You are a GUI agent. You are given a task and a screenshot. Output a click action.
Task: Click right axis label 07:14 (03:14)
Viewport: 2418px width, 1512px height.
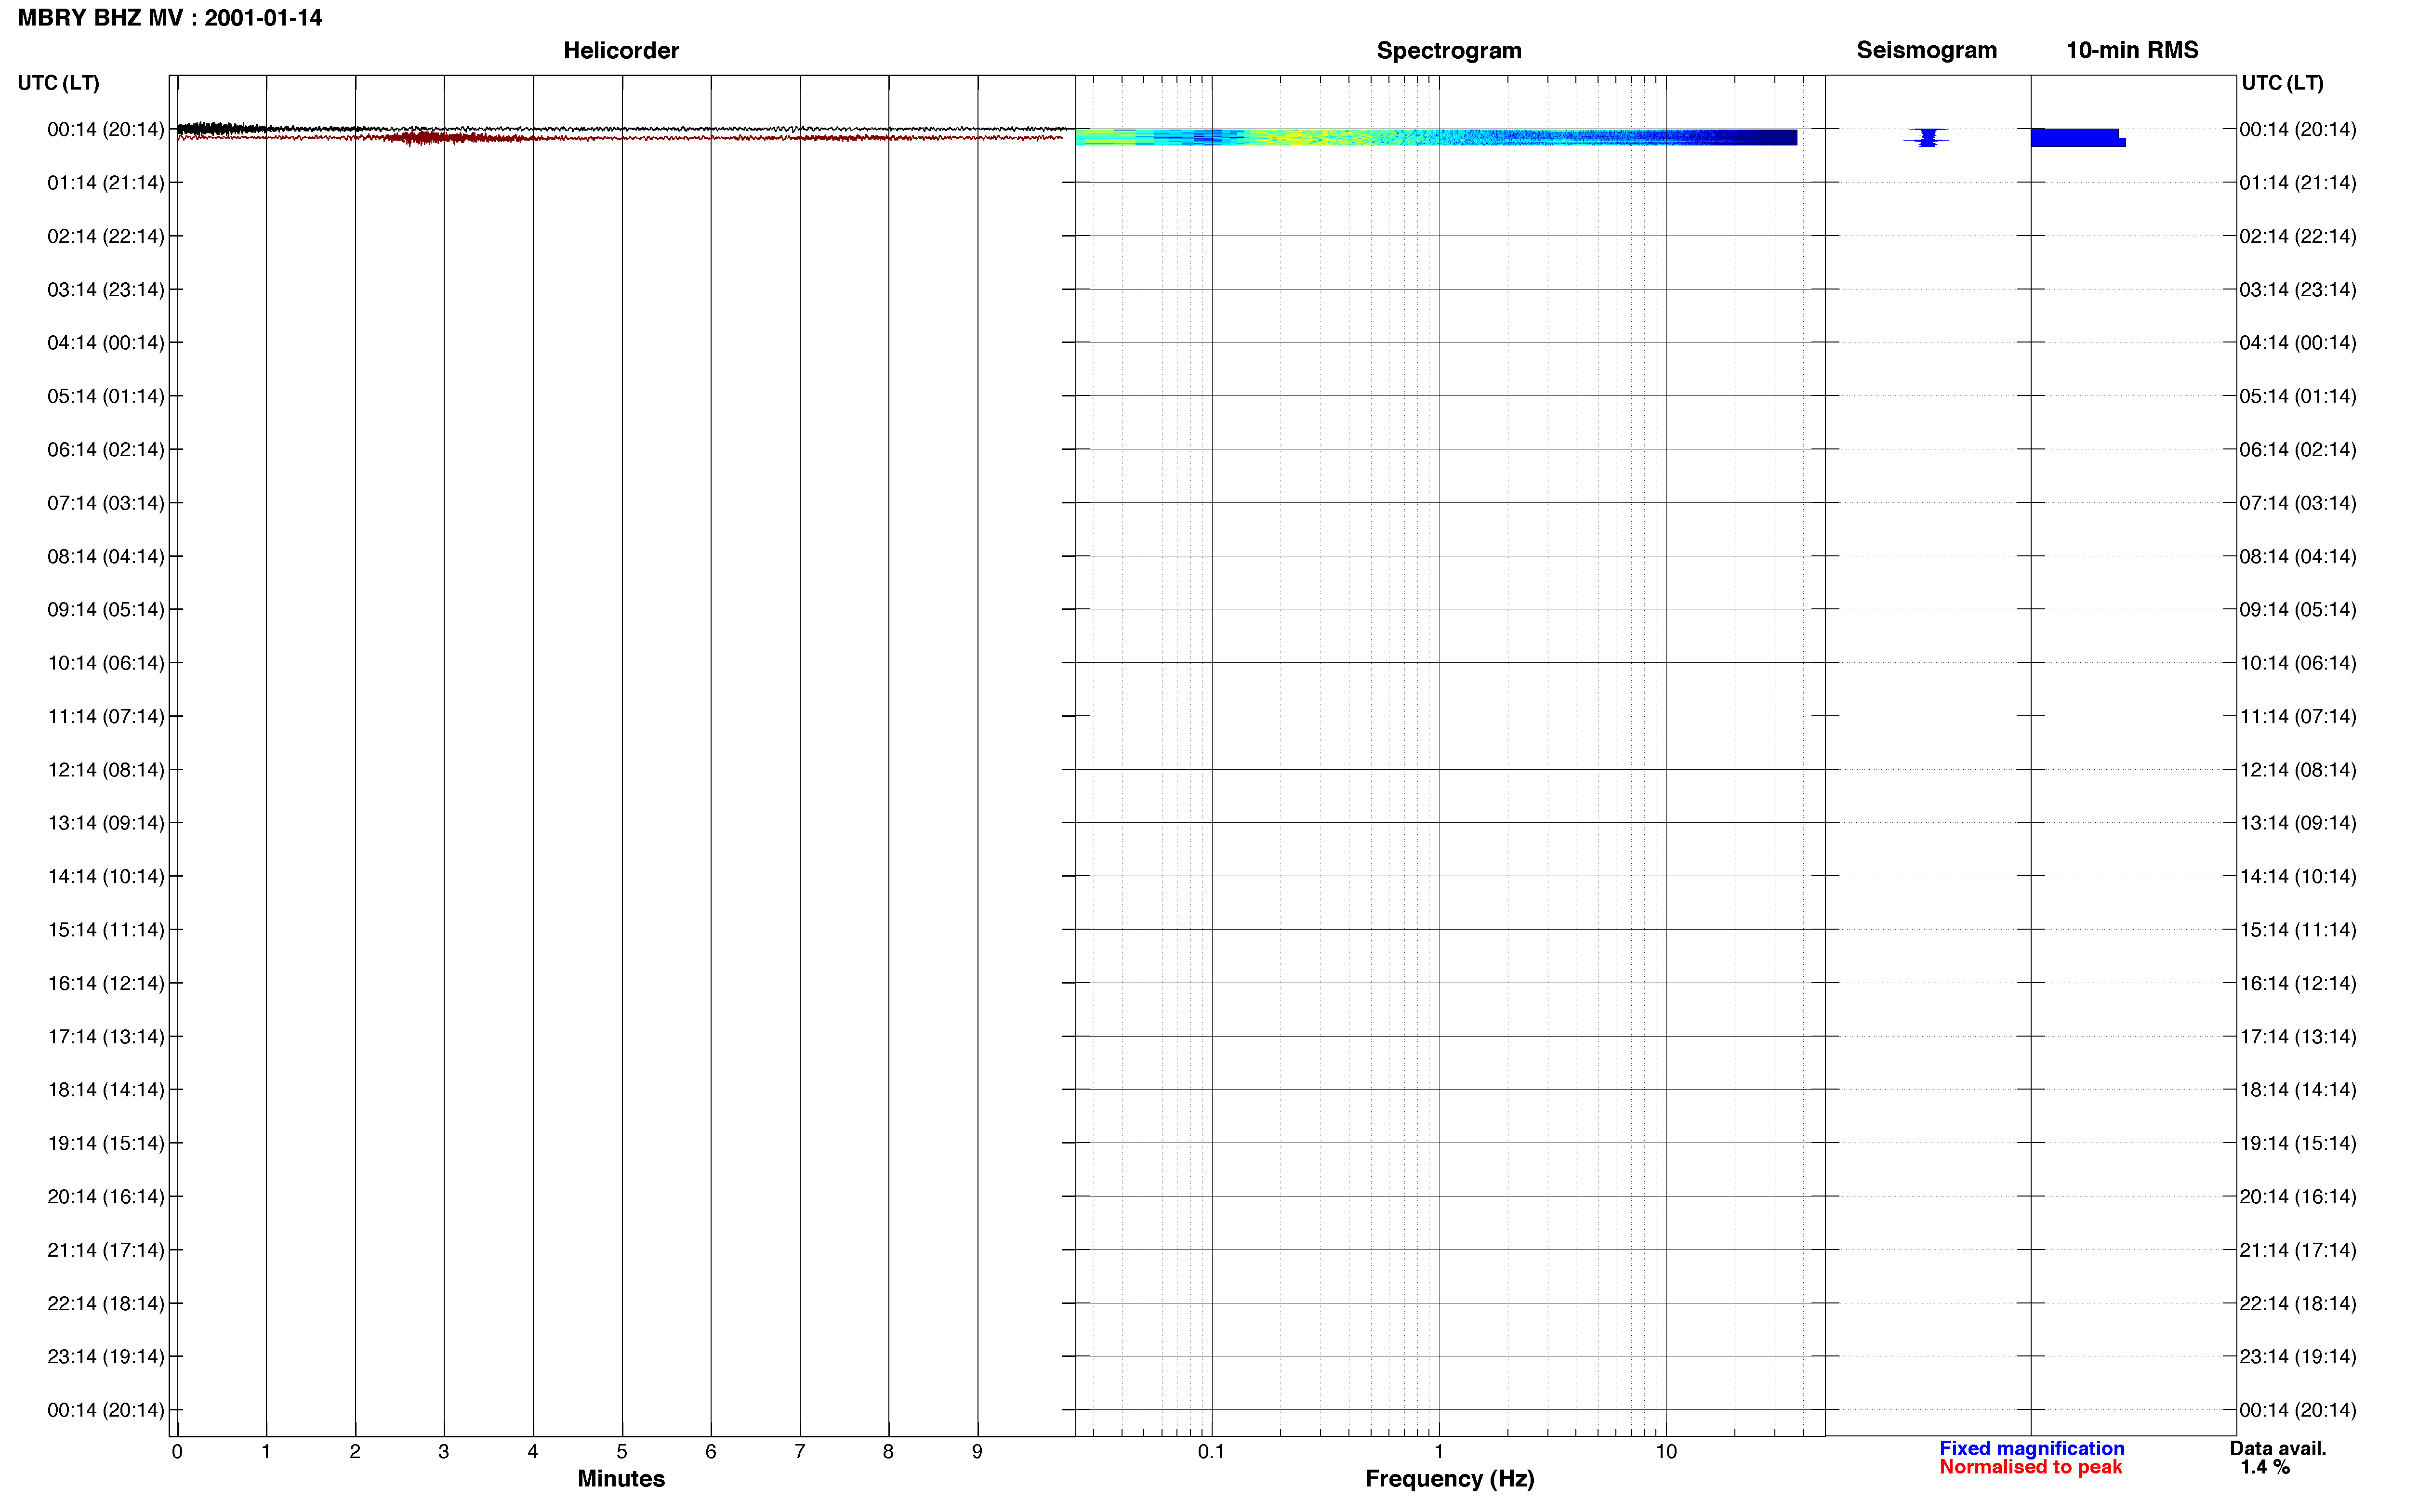pos(2297,502)
